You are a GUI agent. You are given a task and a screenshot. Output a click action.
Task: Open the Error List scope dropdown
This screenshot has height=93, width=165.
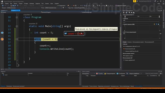tap(88, 73)
